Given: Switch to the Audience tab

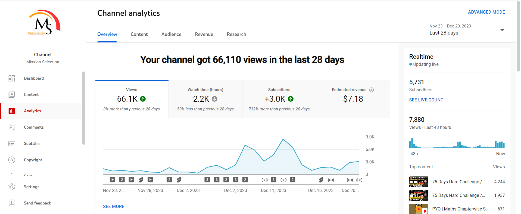Looking at the screenshot, I should pos(171,34).
